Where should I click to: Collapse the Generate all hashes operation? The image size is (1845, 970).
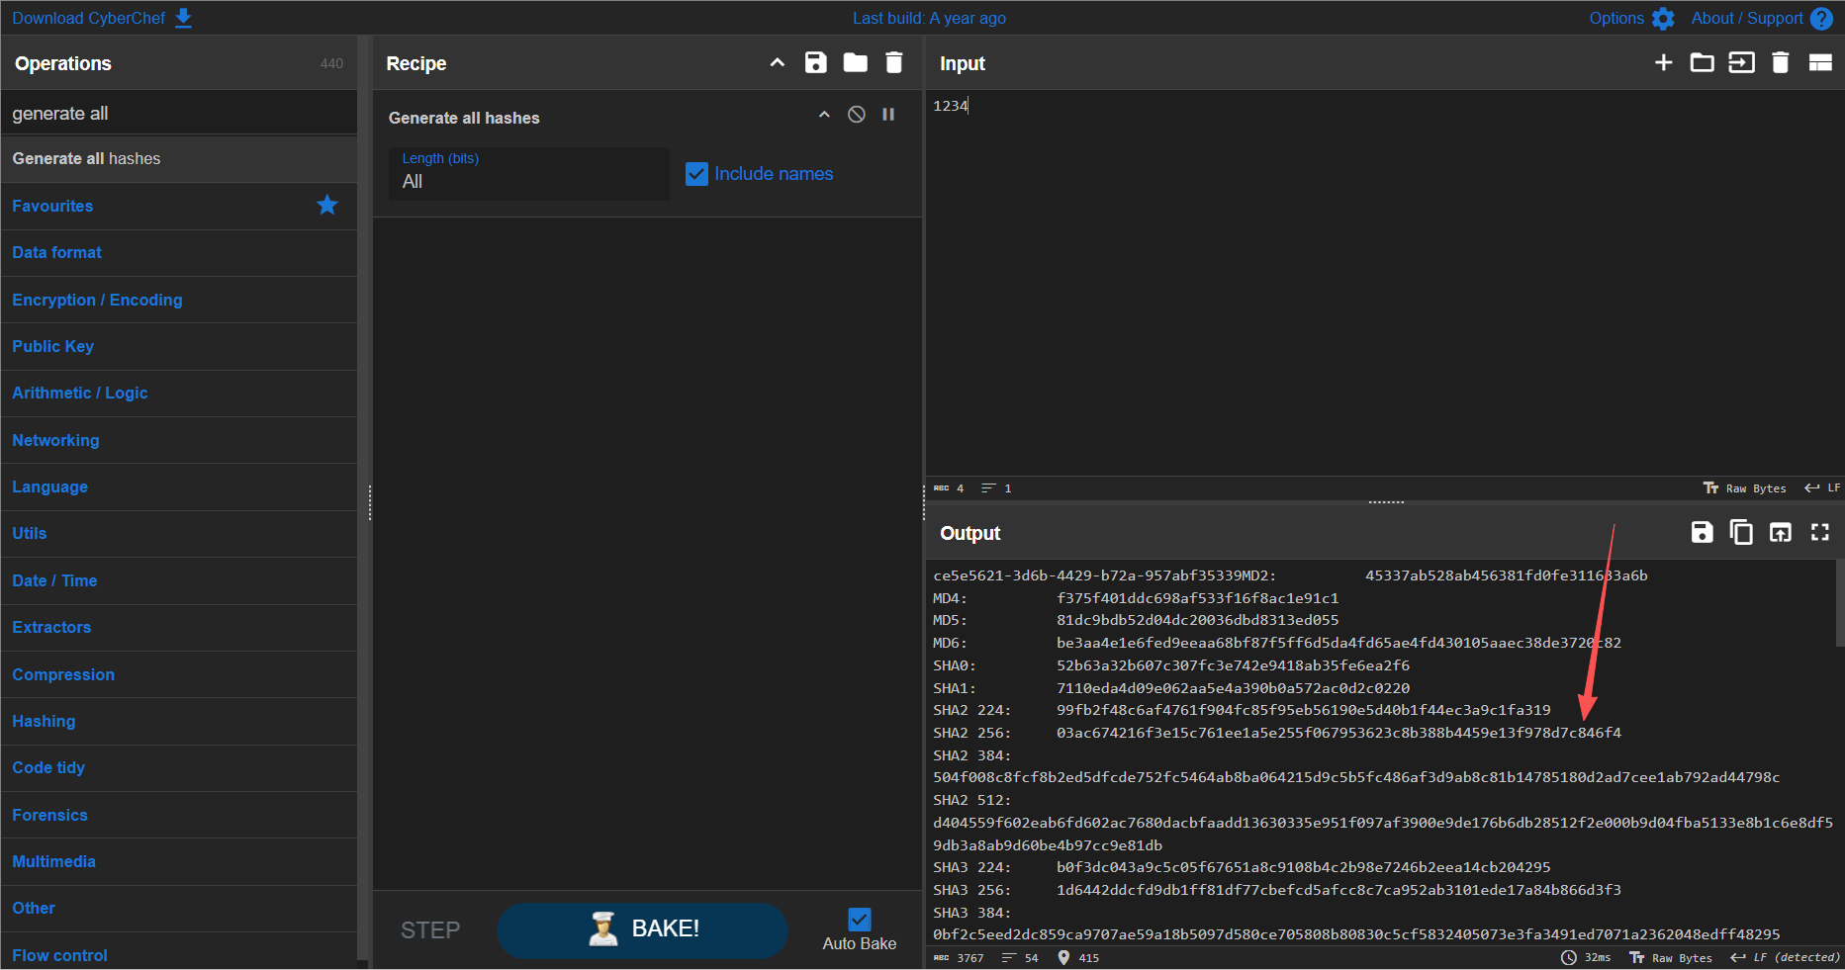(824, 115)
